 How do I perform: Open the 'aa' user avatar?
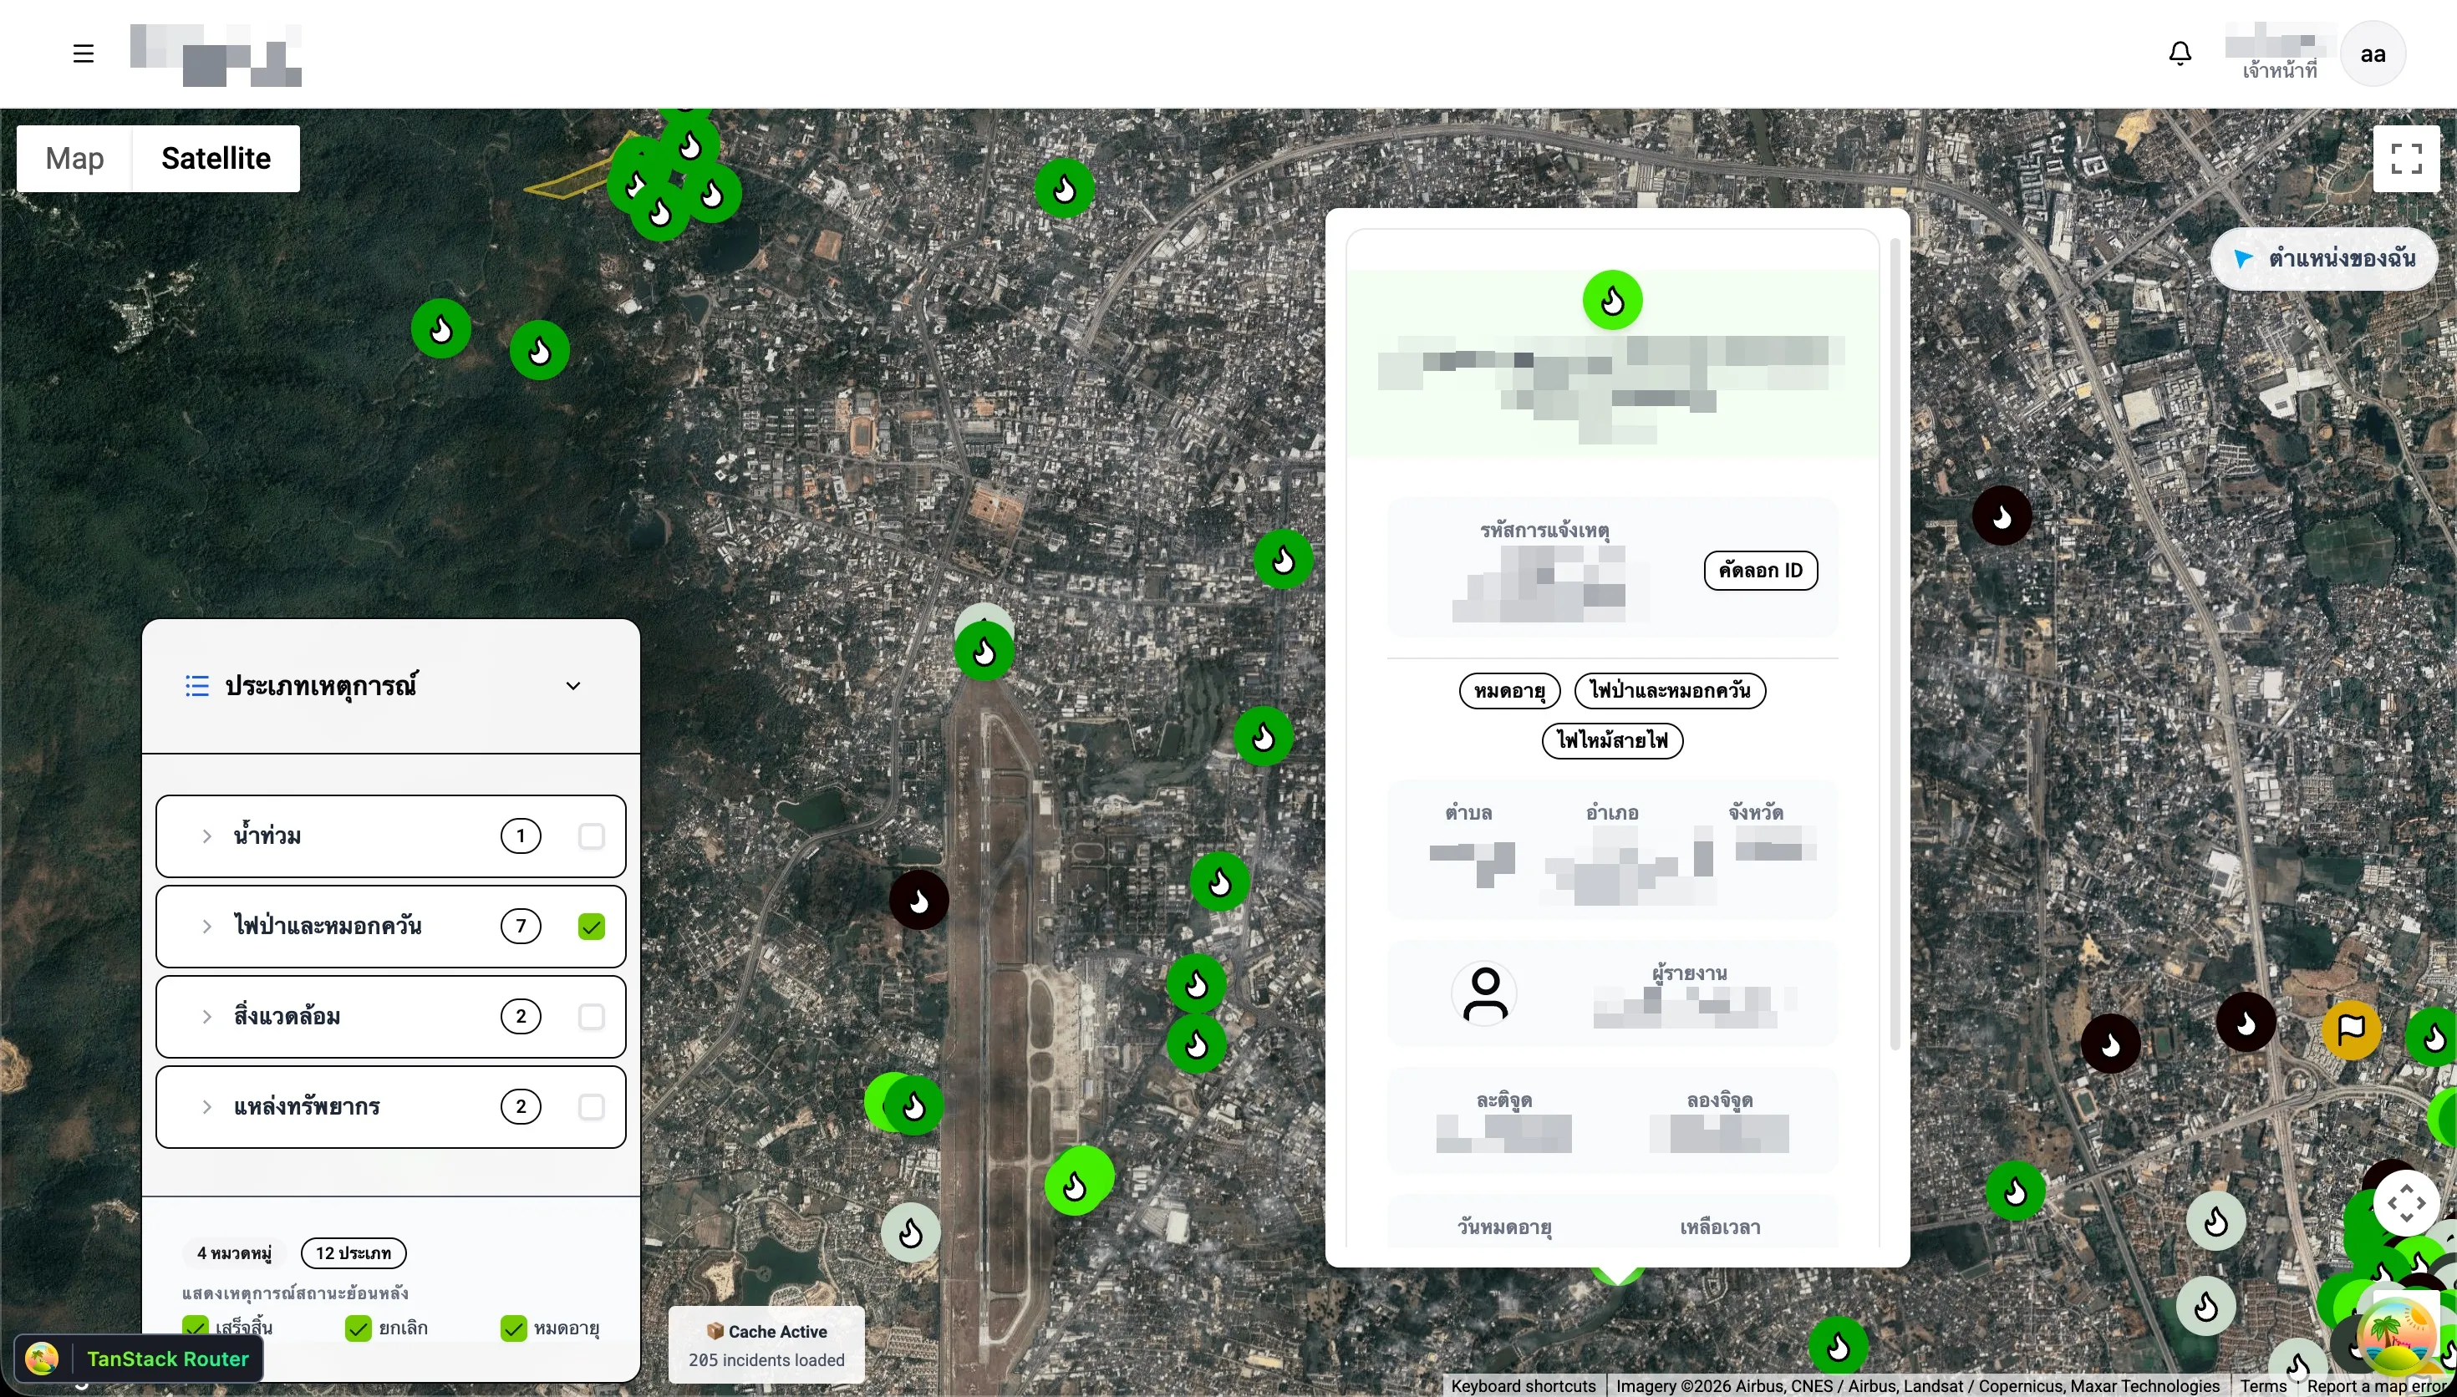(x=2373, y=53)
